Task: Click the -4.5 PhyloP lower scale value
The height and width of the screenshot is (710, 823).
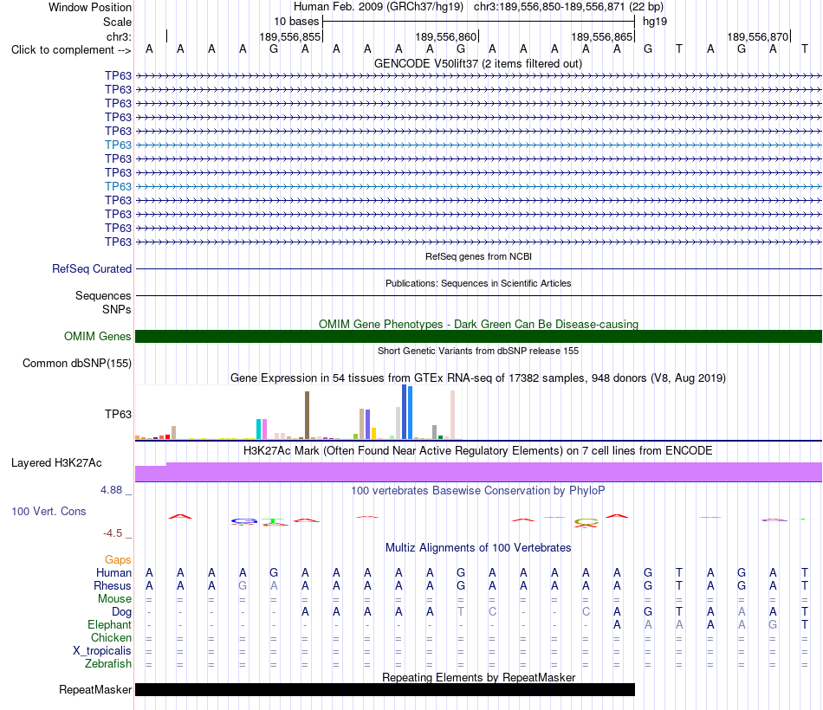Action: pyautogui.click(x=113, y=533)
